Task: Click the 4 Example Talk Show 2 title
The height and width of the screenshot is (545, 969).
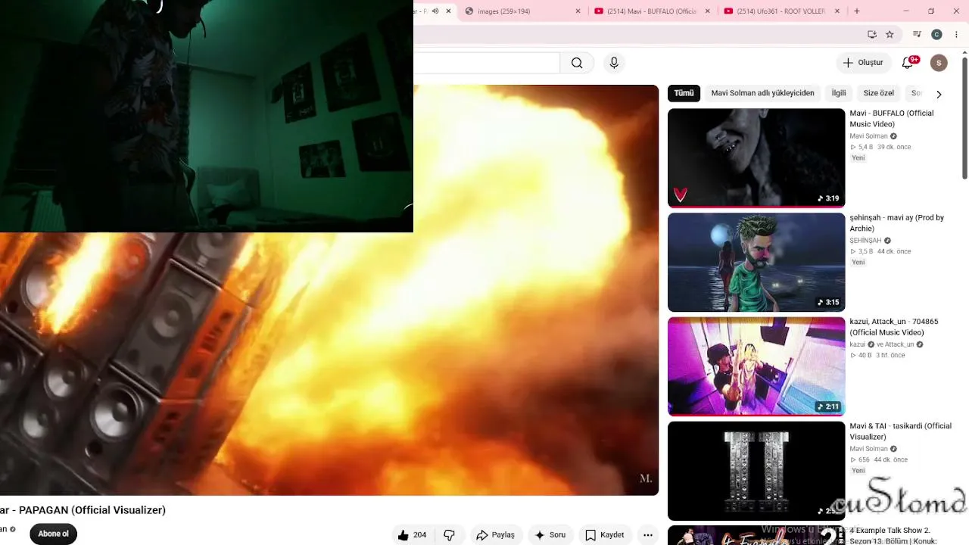Action: pos(893,536)
